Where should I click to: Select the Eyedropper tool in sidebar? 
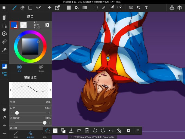[4, 118]
